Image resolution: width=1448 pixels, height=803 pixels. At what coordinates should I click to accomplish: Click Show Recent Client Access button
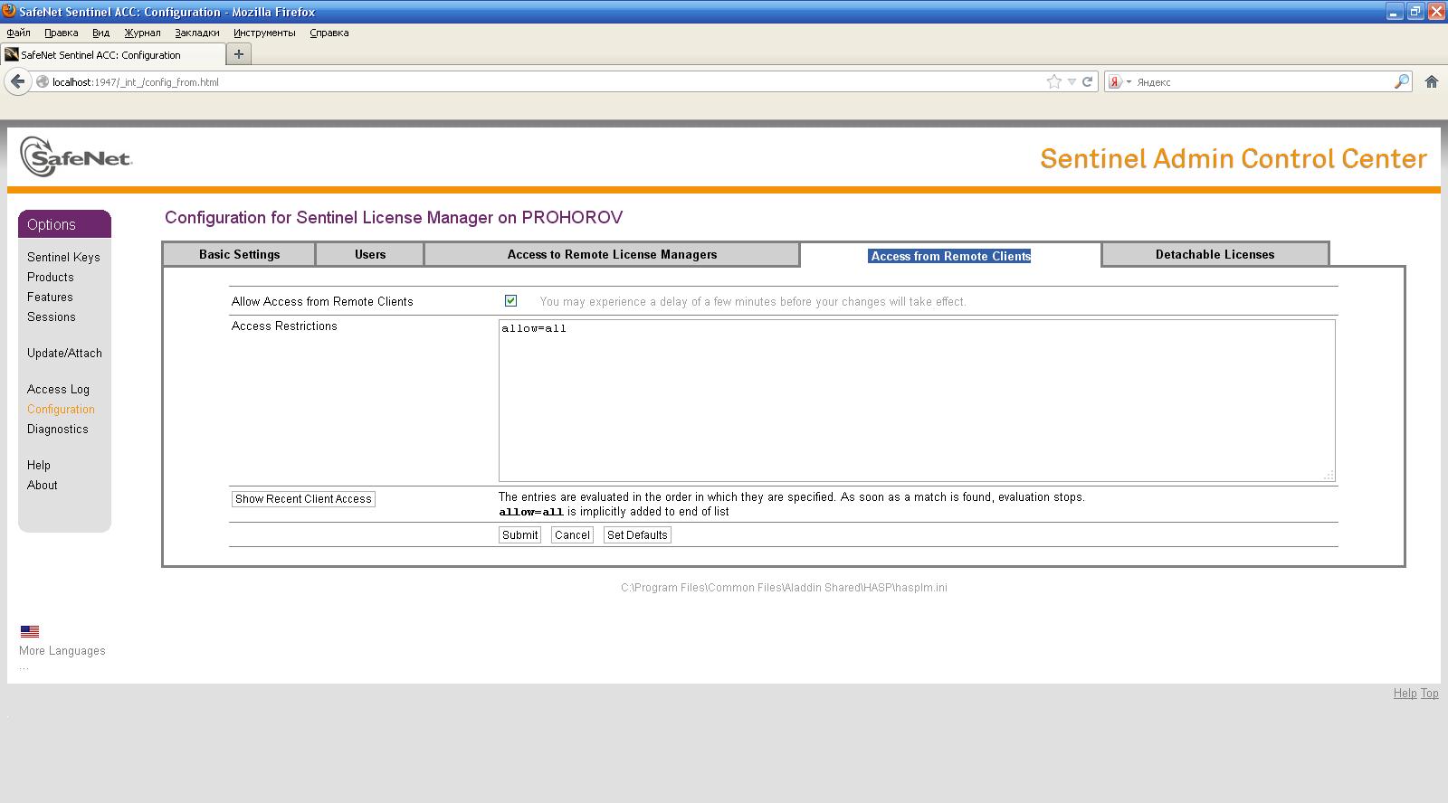pos(303,499)
